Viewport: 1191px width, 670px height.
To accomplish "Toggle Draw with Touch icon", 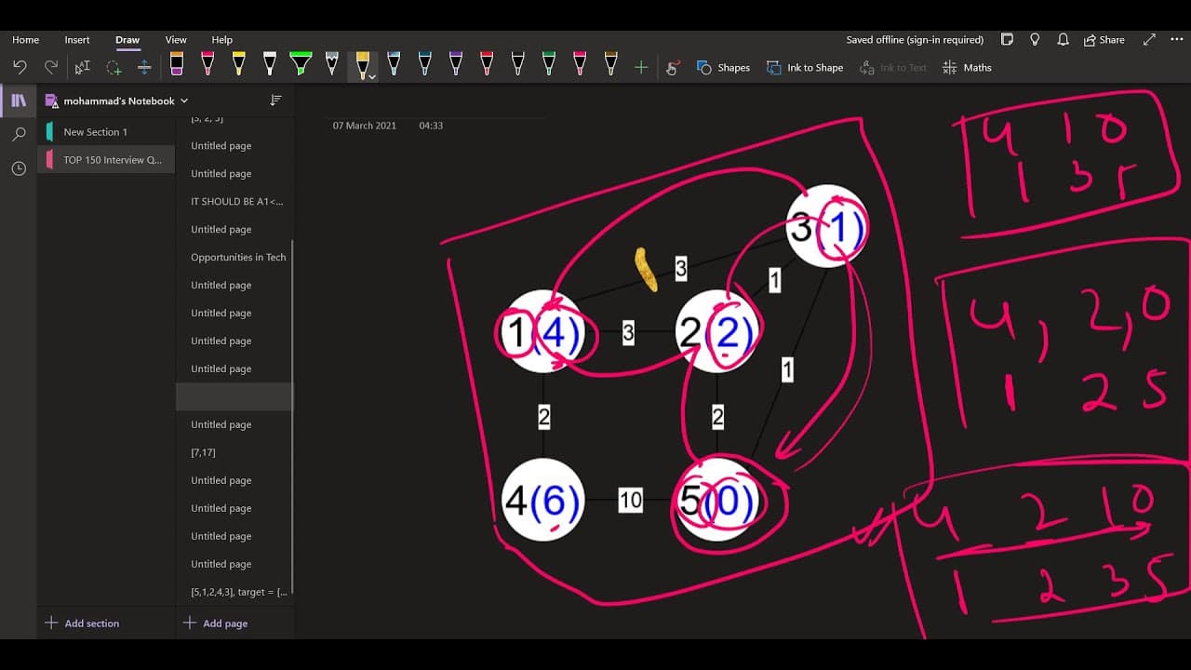I will 673,67.
